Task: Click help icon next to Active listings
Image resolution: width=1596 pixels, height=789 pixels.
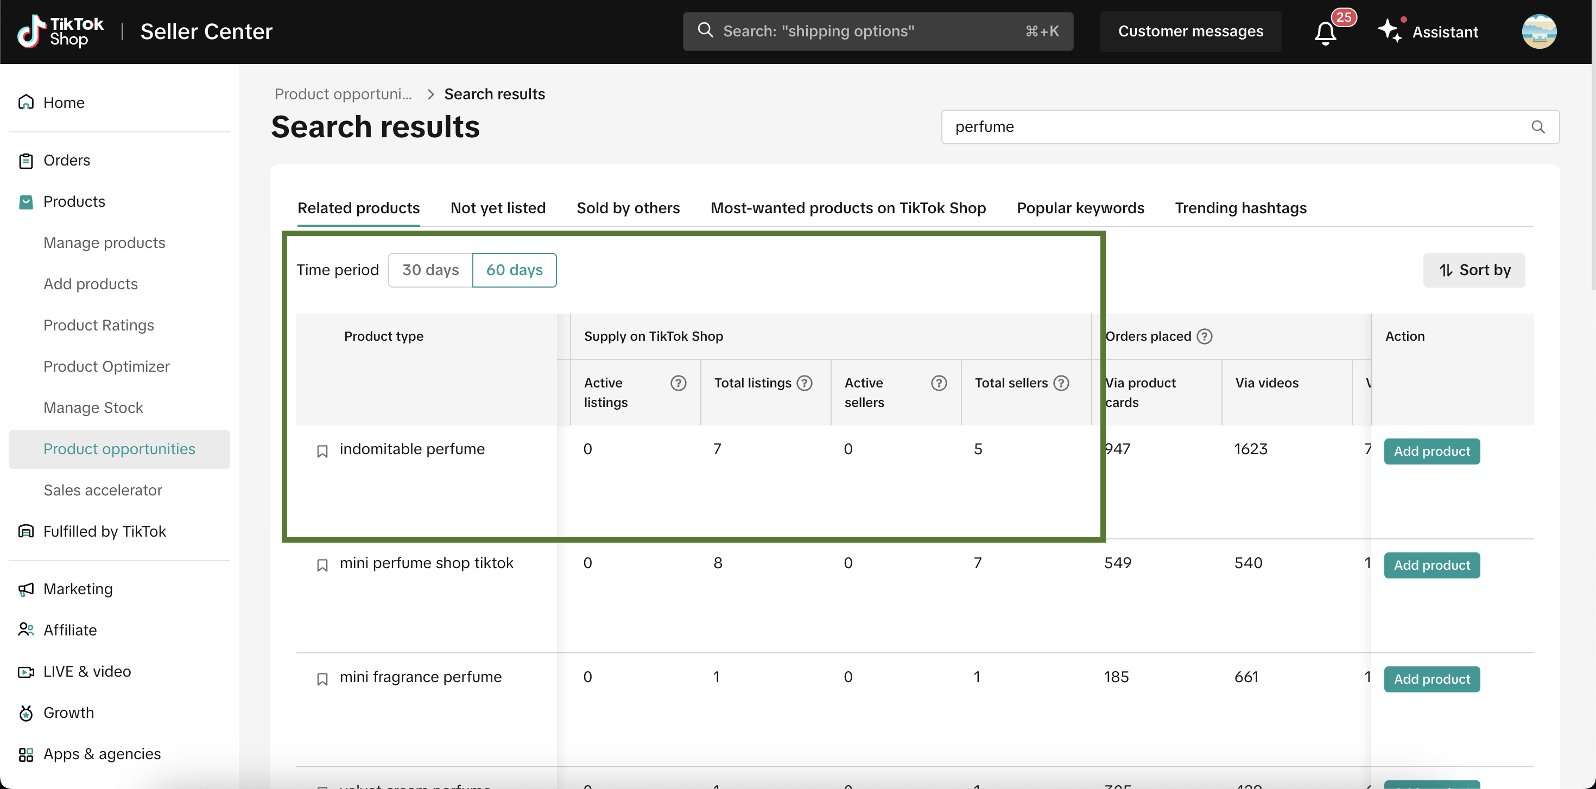Action: pyautogui.click(x=678, y=383)
